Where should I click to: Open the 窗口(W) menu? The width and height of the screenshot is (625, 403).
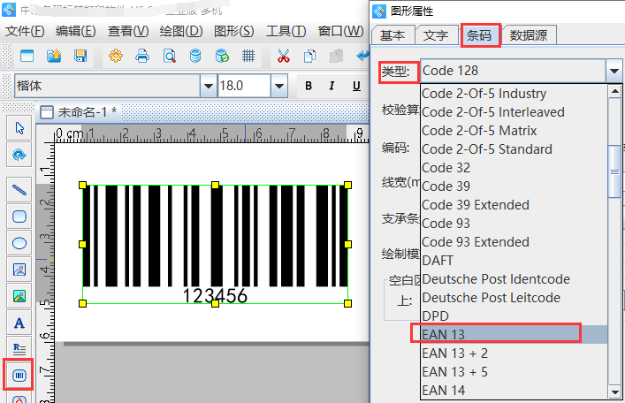pos(341,31)
